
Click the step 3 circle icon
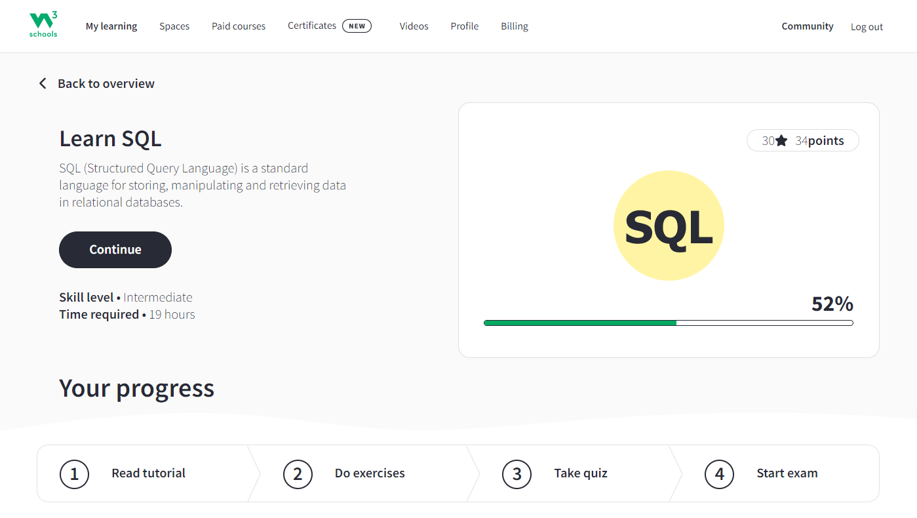pos(517,474)
